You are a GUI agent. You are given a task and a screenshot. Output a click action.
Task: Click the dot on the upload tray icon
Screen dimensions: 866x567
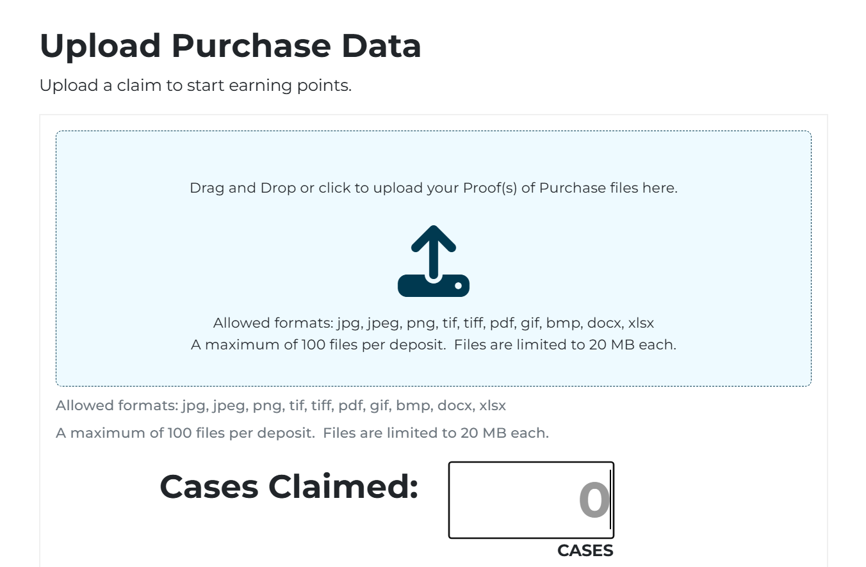[459, 285]
